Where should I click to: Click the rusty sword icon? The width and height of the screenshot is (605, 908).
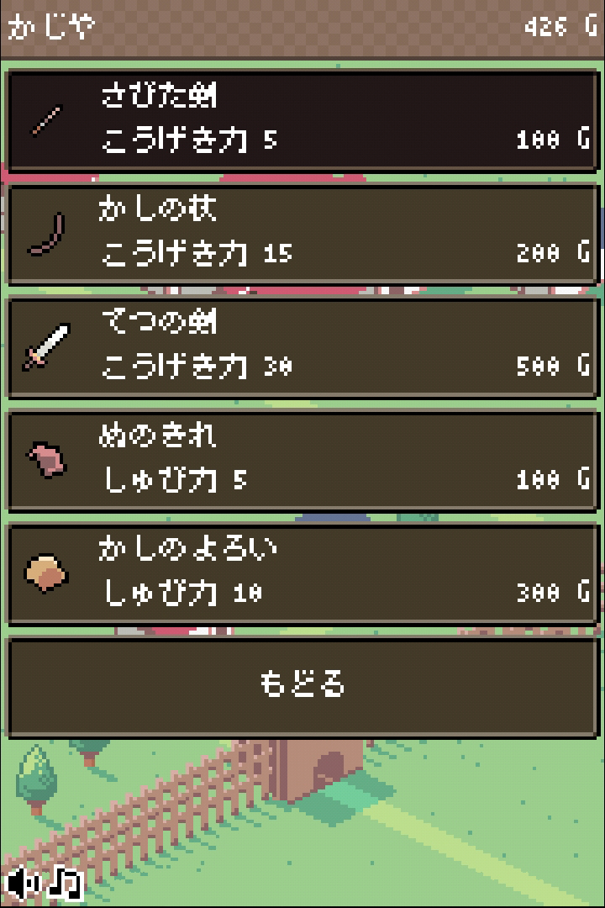pos(46,121)
